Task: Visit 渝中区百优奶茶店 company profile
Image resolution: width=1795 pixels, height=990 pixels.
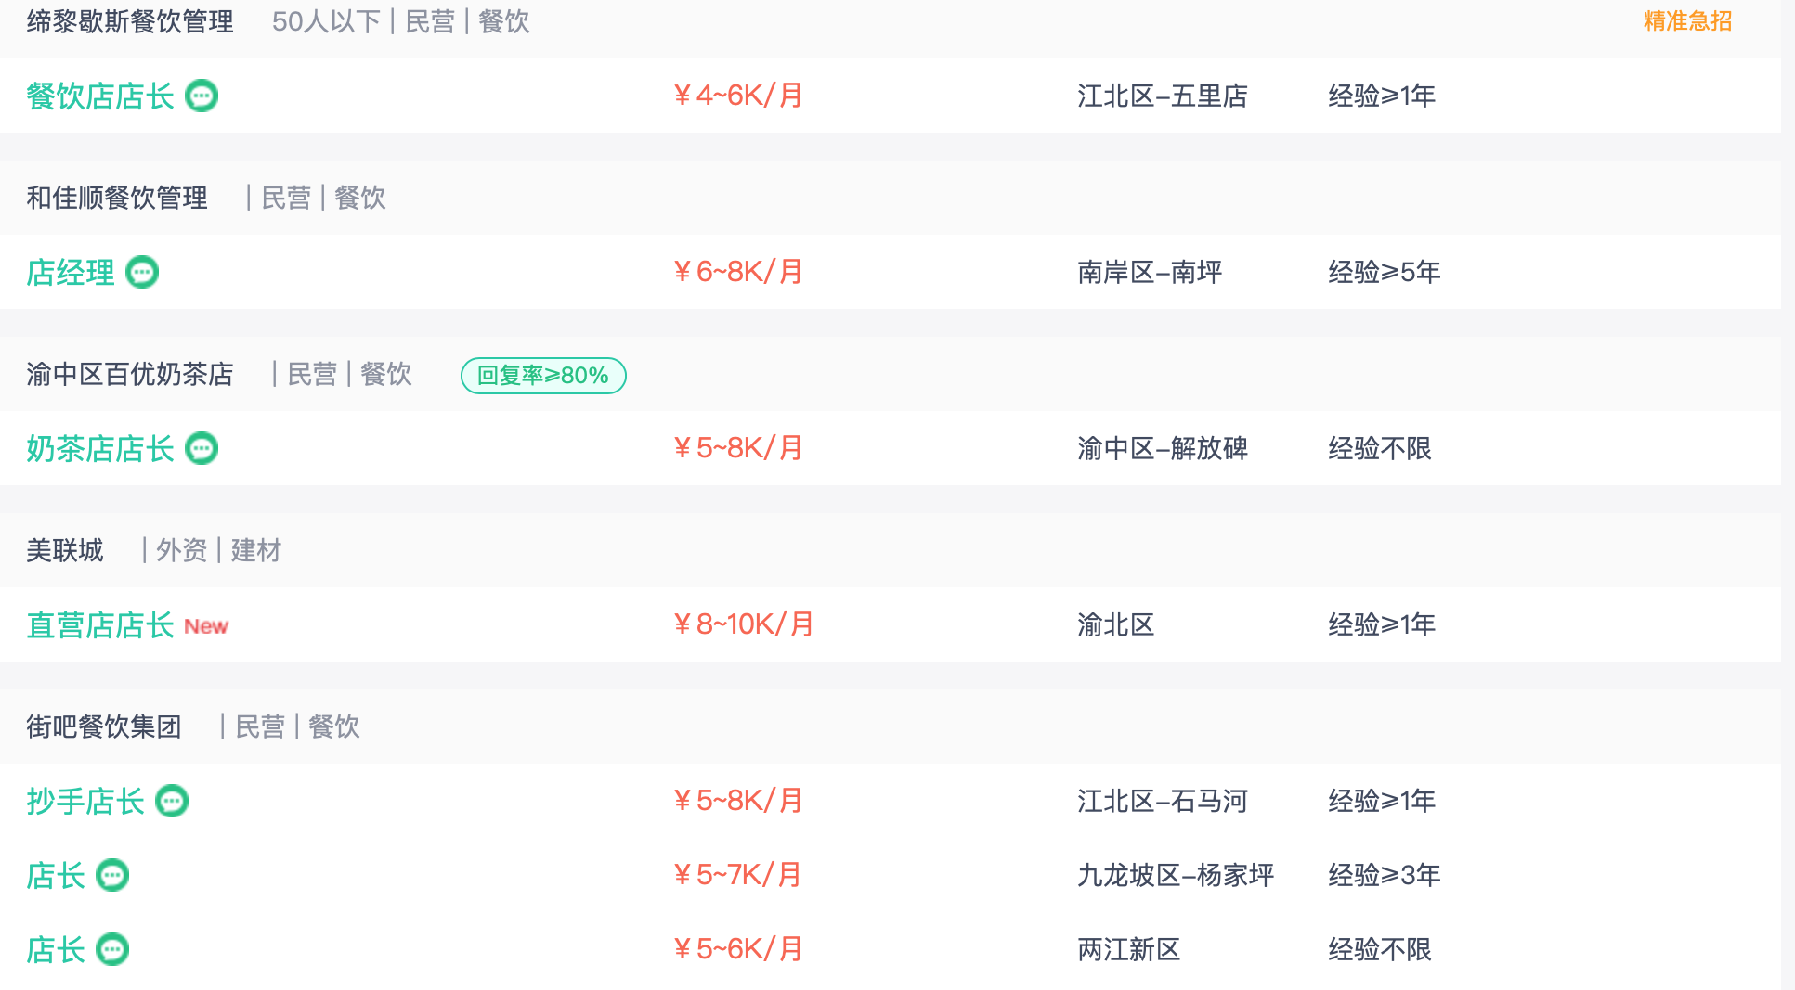Action: pos(130,374)
